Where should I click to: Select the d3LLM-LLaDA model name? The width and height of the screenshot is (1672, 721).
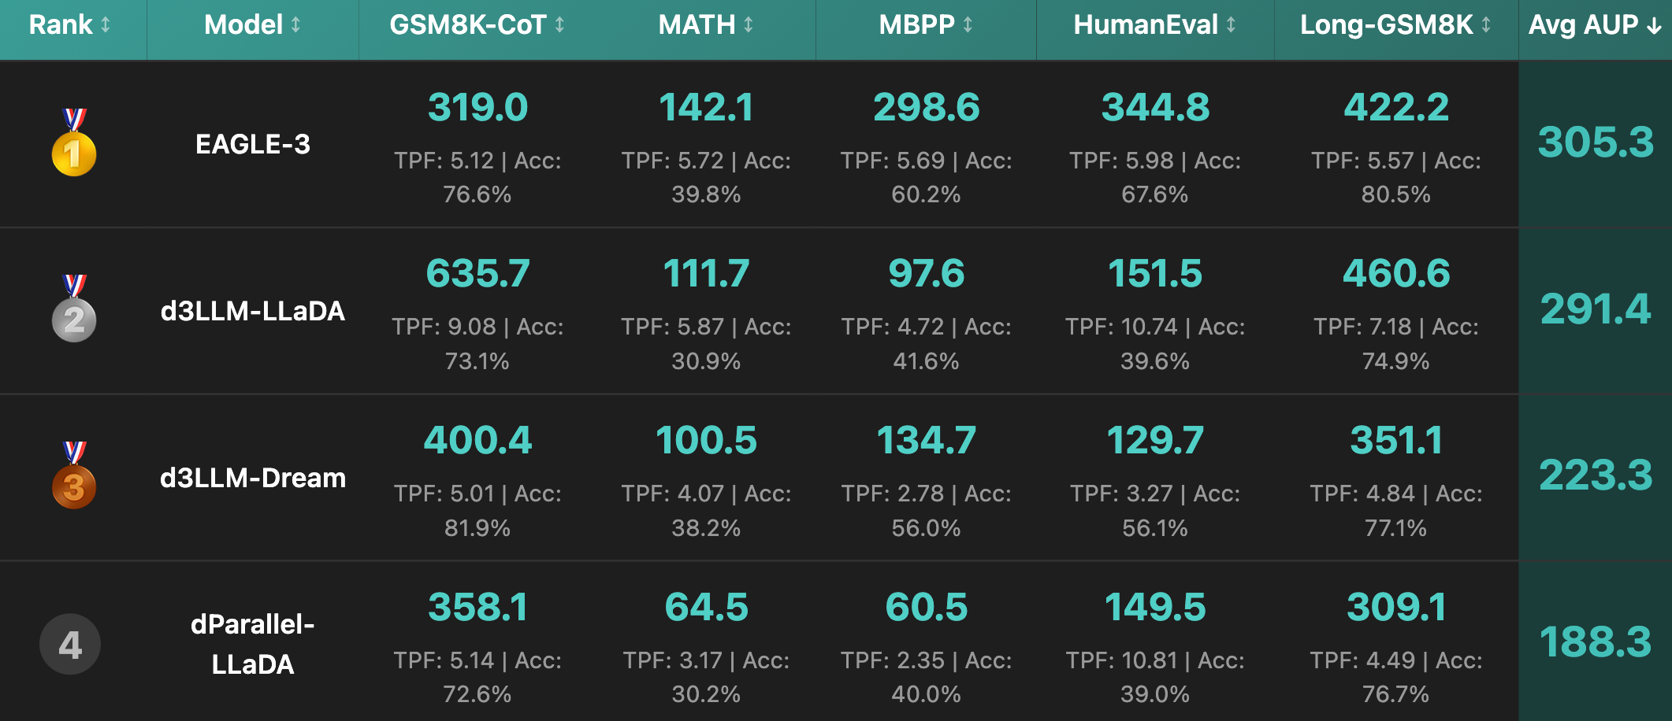[253, 312]
